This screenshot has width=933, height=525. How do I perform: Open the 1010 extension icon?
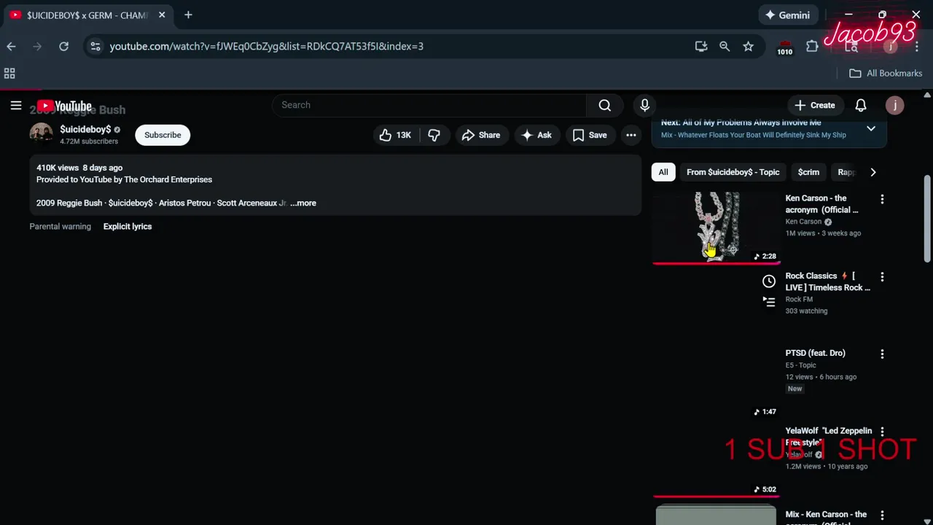784,47
